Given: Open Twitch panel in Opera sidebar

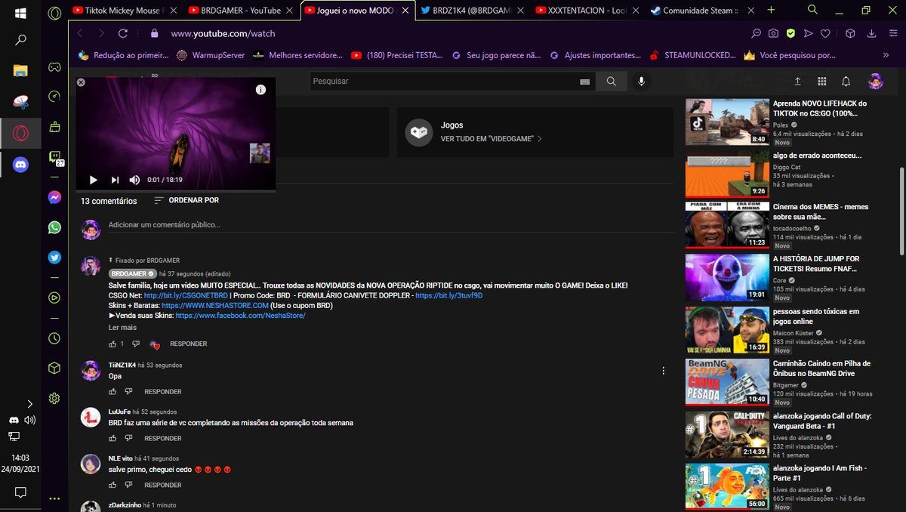Looking at the screenshot, I should (x=55, y=158).
